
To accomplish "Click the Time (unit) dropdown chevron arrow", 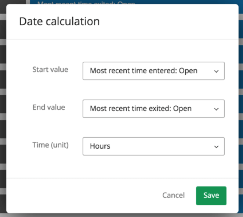I will 216,146.
